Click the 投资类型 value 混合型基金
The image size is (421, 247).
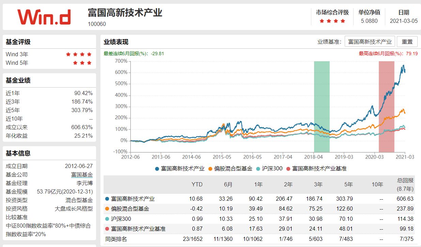coord(79,200)
